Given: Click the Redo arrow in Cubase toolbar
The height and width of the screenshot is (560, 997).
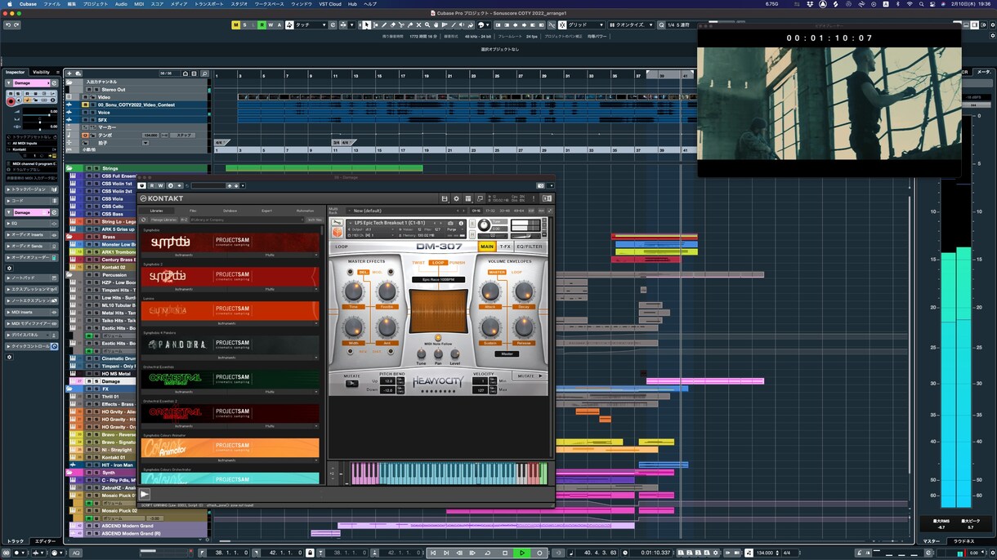Looking at the screenshot, I should (17, 25).
